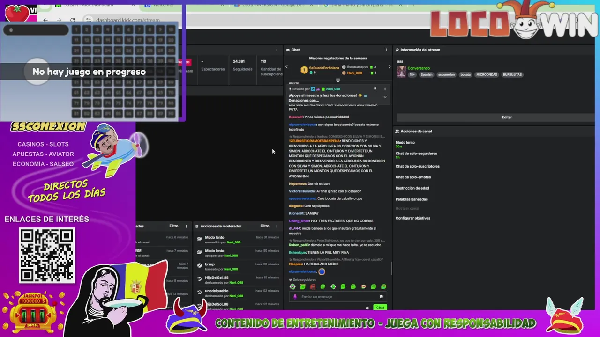Collapse the weekly gifters leaderboard handle
Image resolution: width=600 pixels, height=337 pixels.
[338, 81]
